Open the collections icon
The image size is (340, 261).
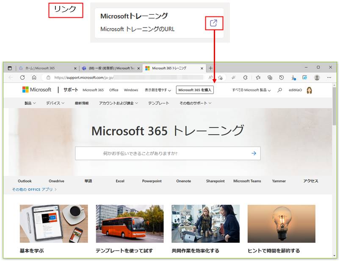point(270,77)
